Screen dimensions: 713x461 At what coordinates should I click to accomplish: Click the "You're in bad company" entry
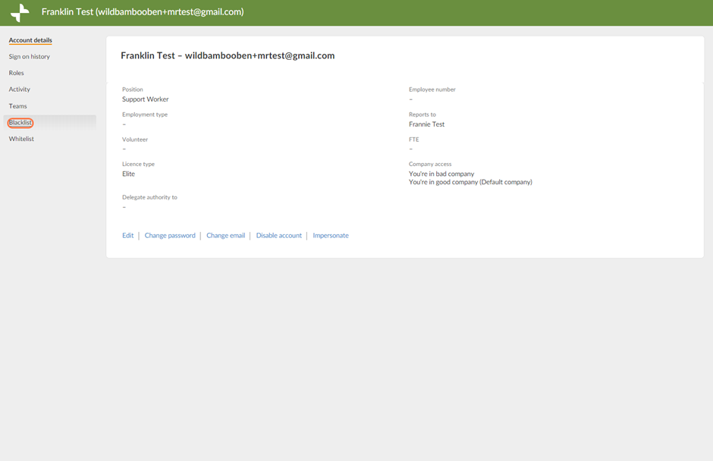[441, 174]
